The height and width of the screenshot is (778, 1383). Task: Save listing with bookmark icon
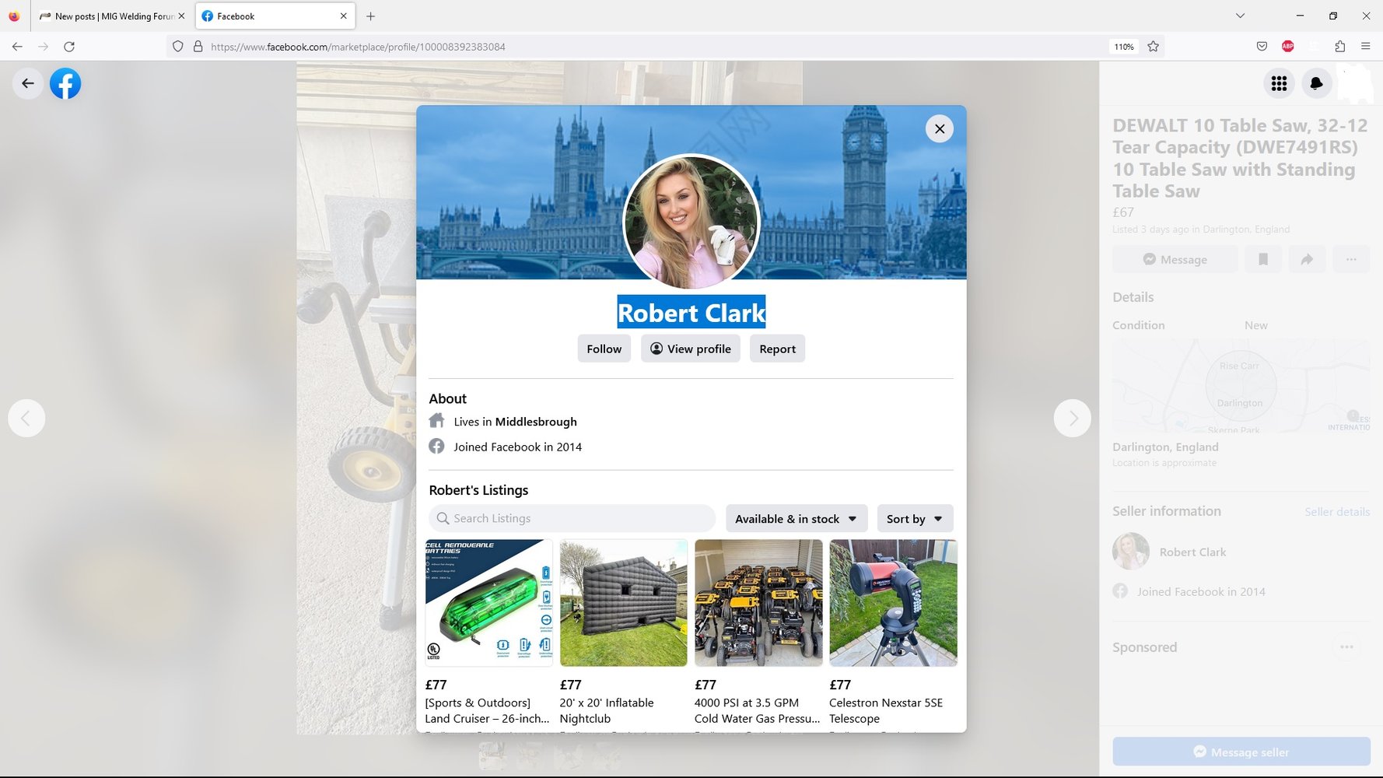point(1263,259)
